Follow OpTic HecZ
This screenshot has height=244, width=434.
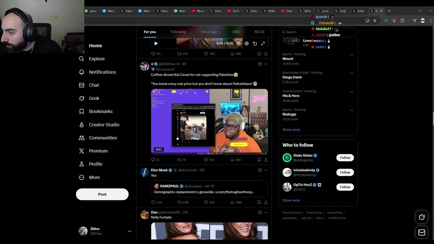345,187
